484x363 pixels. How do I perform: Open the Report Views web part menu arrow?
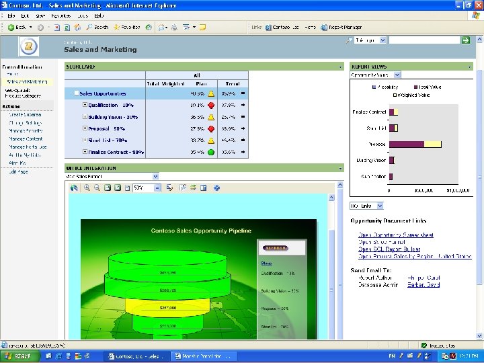pos(469,67)
